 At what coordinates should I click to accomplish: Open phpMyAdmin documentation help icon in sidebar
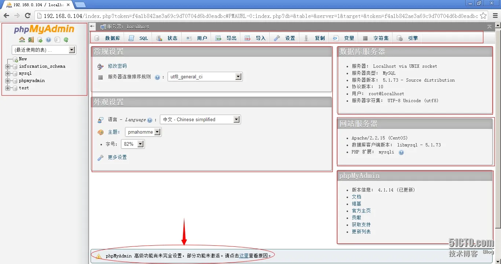coord(48,40)
